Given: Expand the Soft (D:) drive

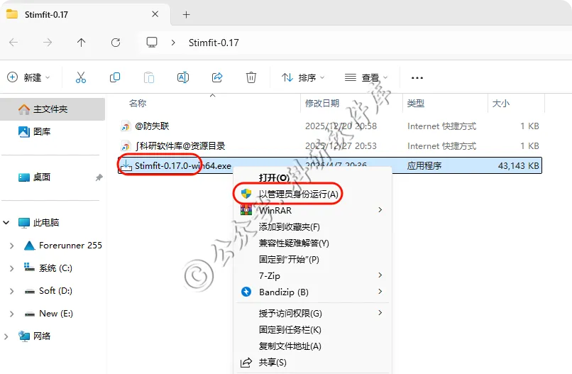Looking at the screenshot, I should (11, 291).
